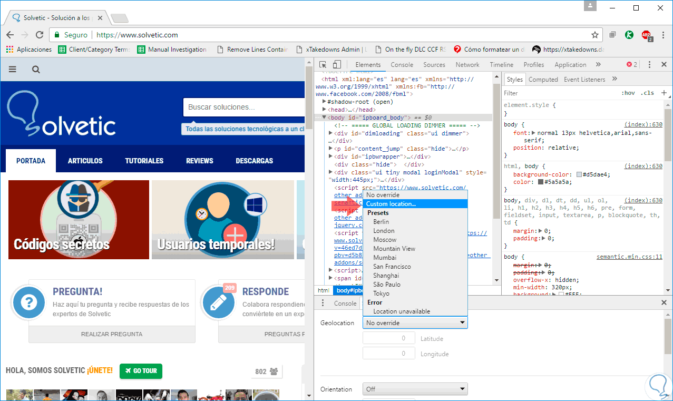
Task: Toggle the .cls class editor
Action: pos(647,93)
